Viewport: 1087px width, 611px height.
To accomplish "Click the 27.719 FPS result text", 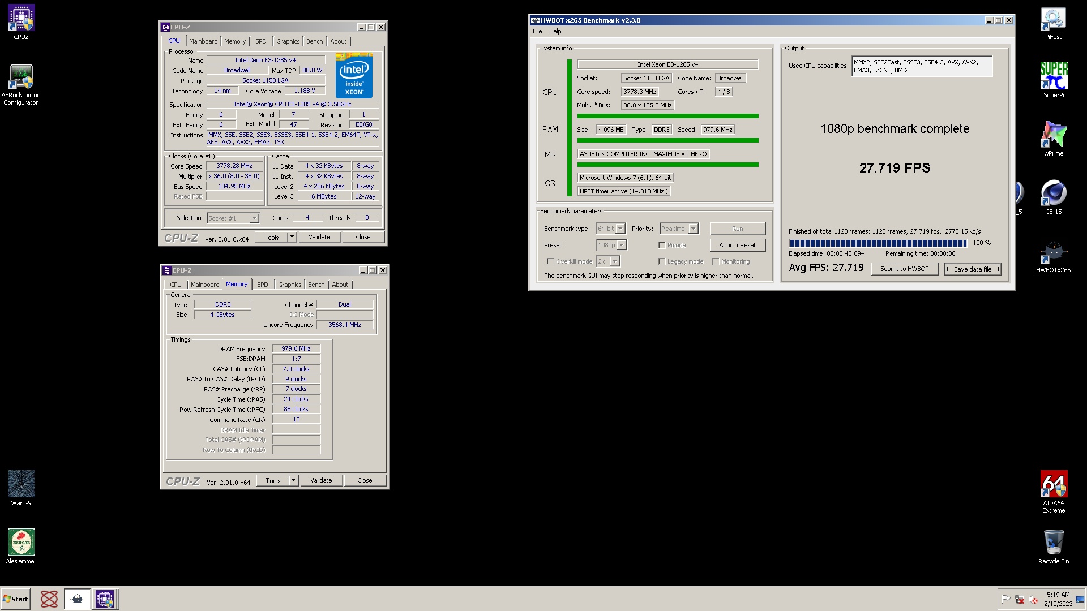I will (895, 168).
